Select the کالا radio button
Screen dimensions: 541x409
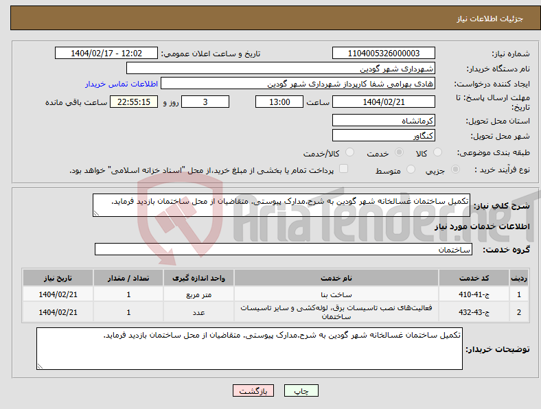click(x=437, y=152)
